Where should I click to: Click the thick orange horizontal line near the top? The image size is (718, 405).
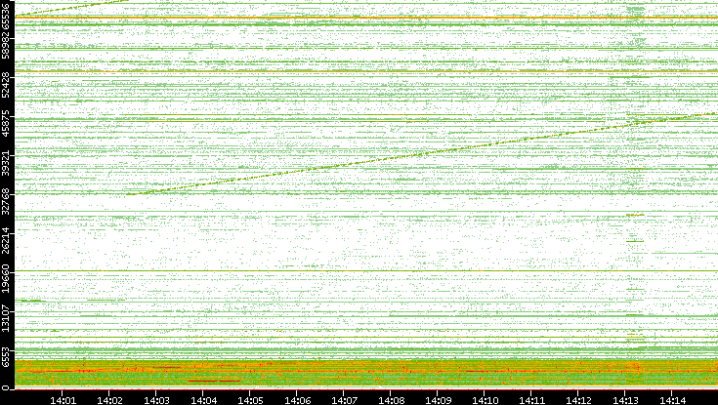pos(361,19)
